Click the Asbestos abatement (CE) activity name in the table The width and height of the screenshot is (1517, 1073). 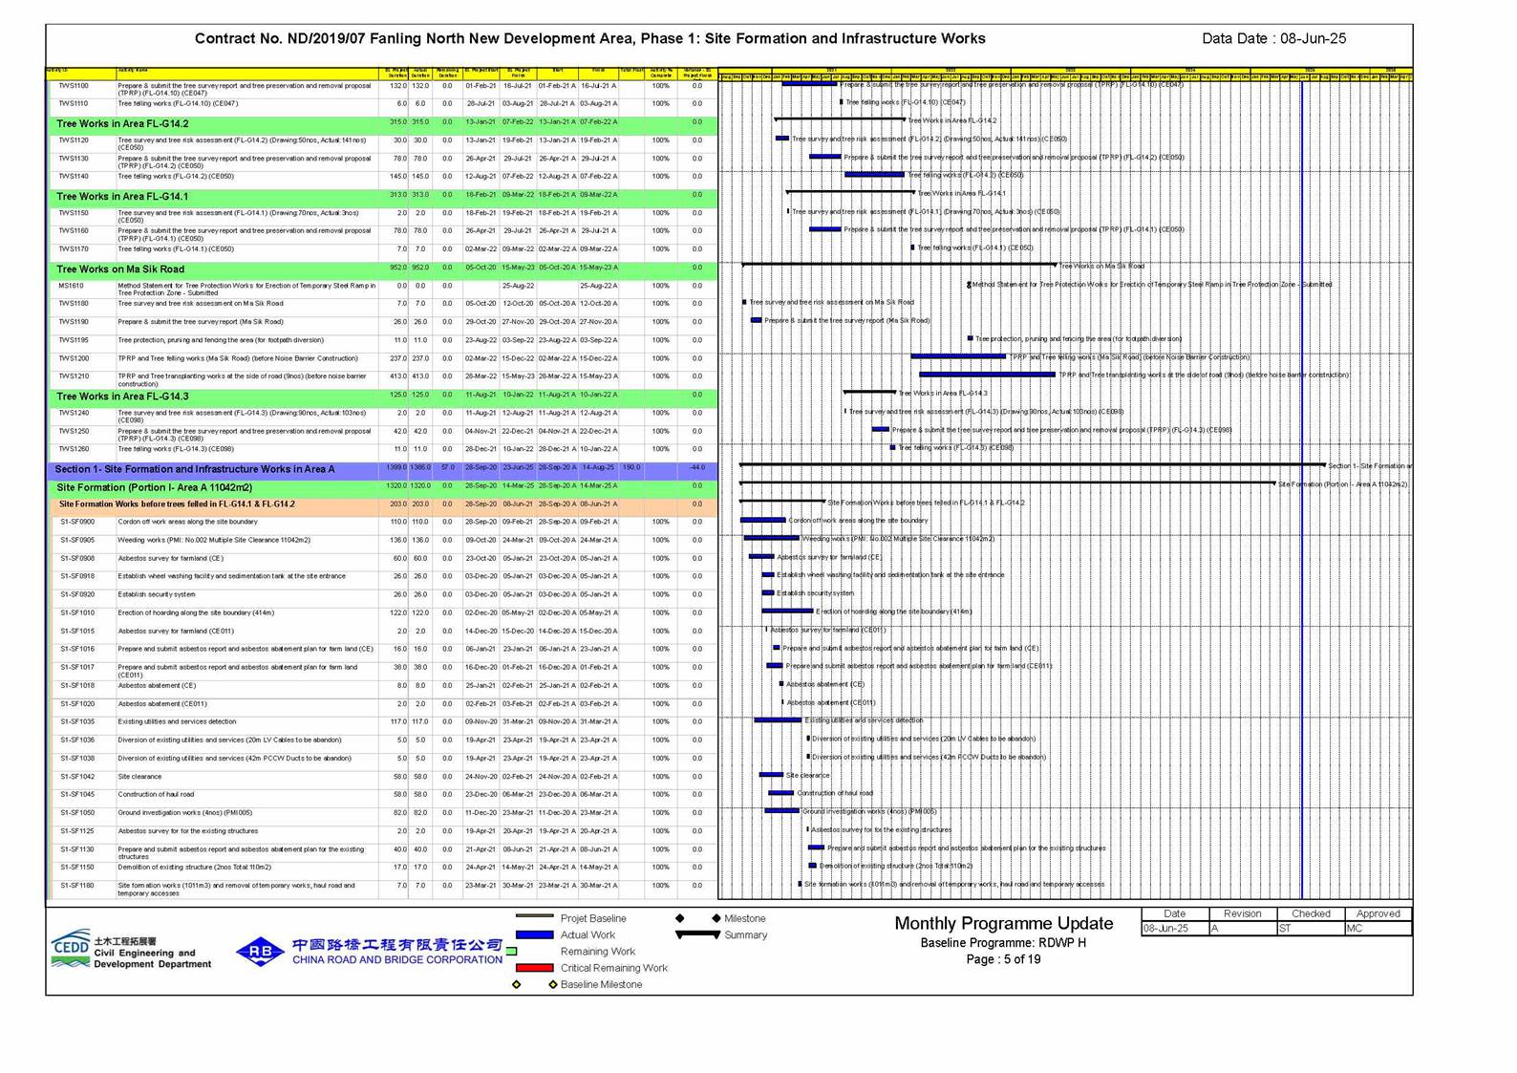(157, 685)
